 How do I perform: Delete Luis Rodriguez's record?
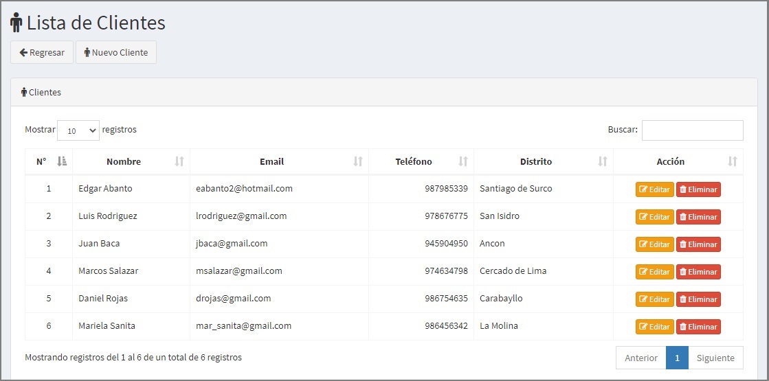click(x=698, y=217)
